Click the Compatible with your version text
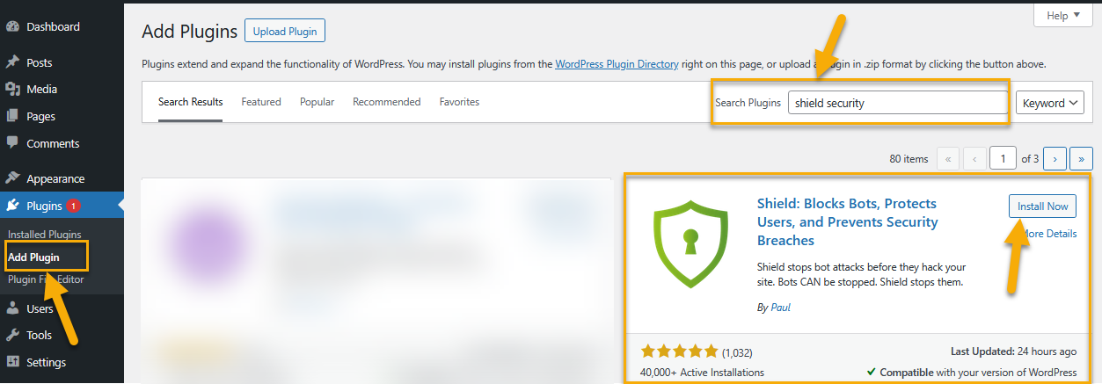 coord(971,373)
